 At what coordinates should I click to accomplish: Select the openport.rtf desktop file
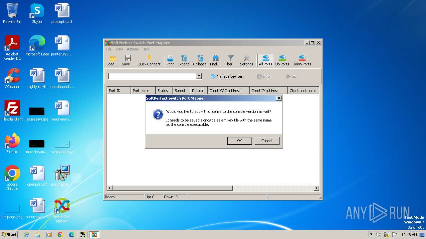click(x=37, y=176)
